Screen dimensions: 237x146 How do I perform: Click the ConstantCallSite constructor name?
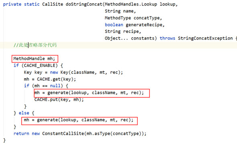click(63, 134)
